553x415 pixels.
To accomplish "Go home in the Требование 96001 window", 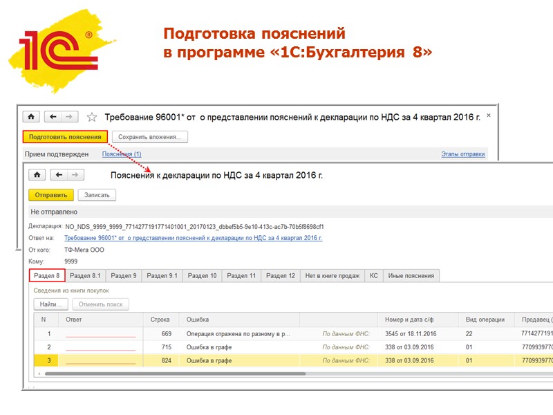I will [31, 116].
